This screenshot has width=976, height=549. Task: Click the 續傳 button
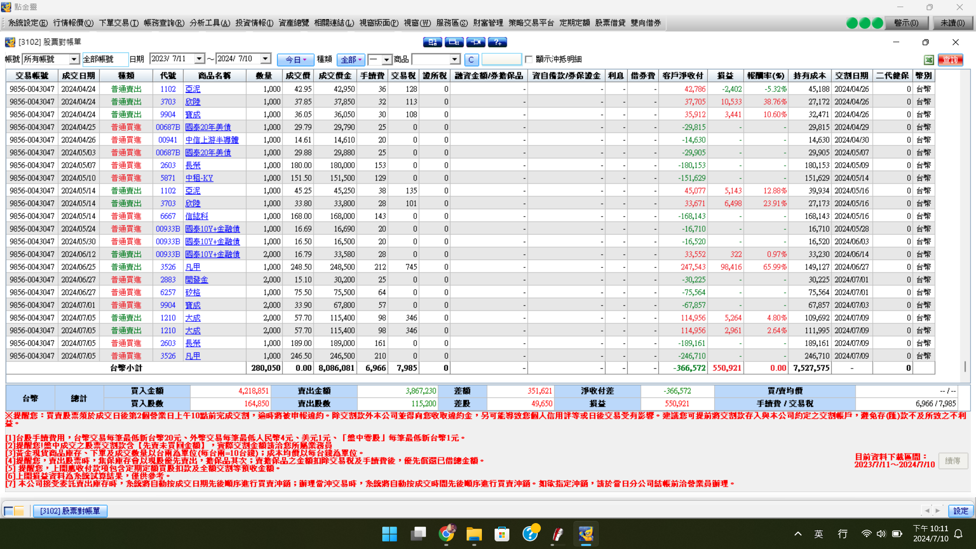click(x=953, y=461)
